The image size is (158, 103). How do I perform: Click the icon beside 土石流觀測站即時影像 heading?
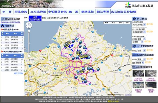134,67
